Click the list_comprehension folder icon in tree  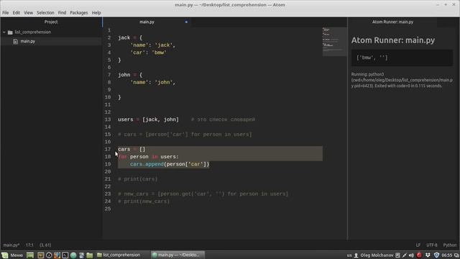10,32
